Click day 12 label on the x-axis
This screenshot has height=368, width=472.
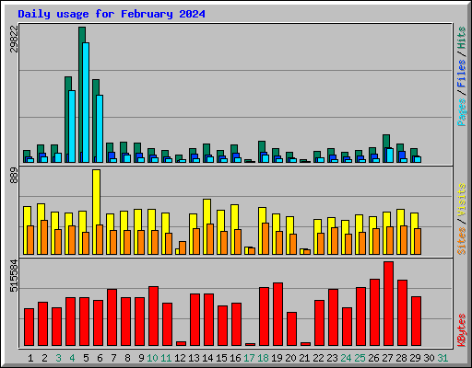(x=180, y=358)
